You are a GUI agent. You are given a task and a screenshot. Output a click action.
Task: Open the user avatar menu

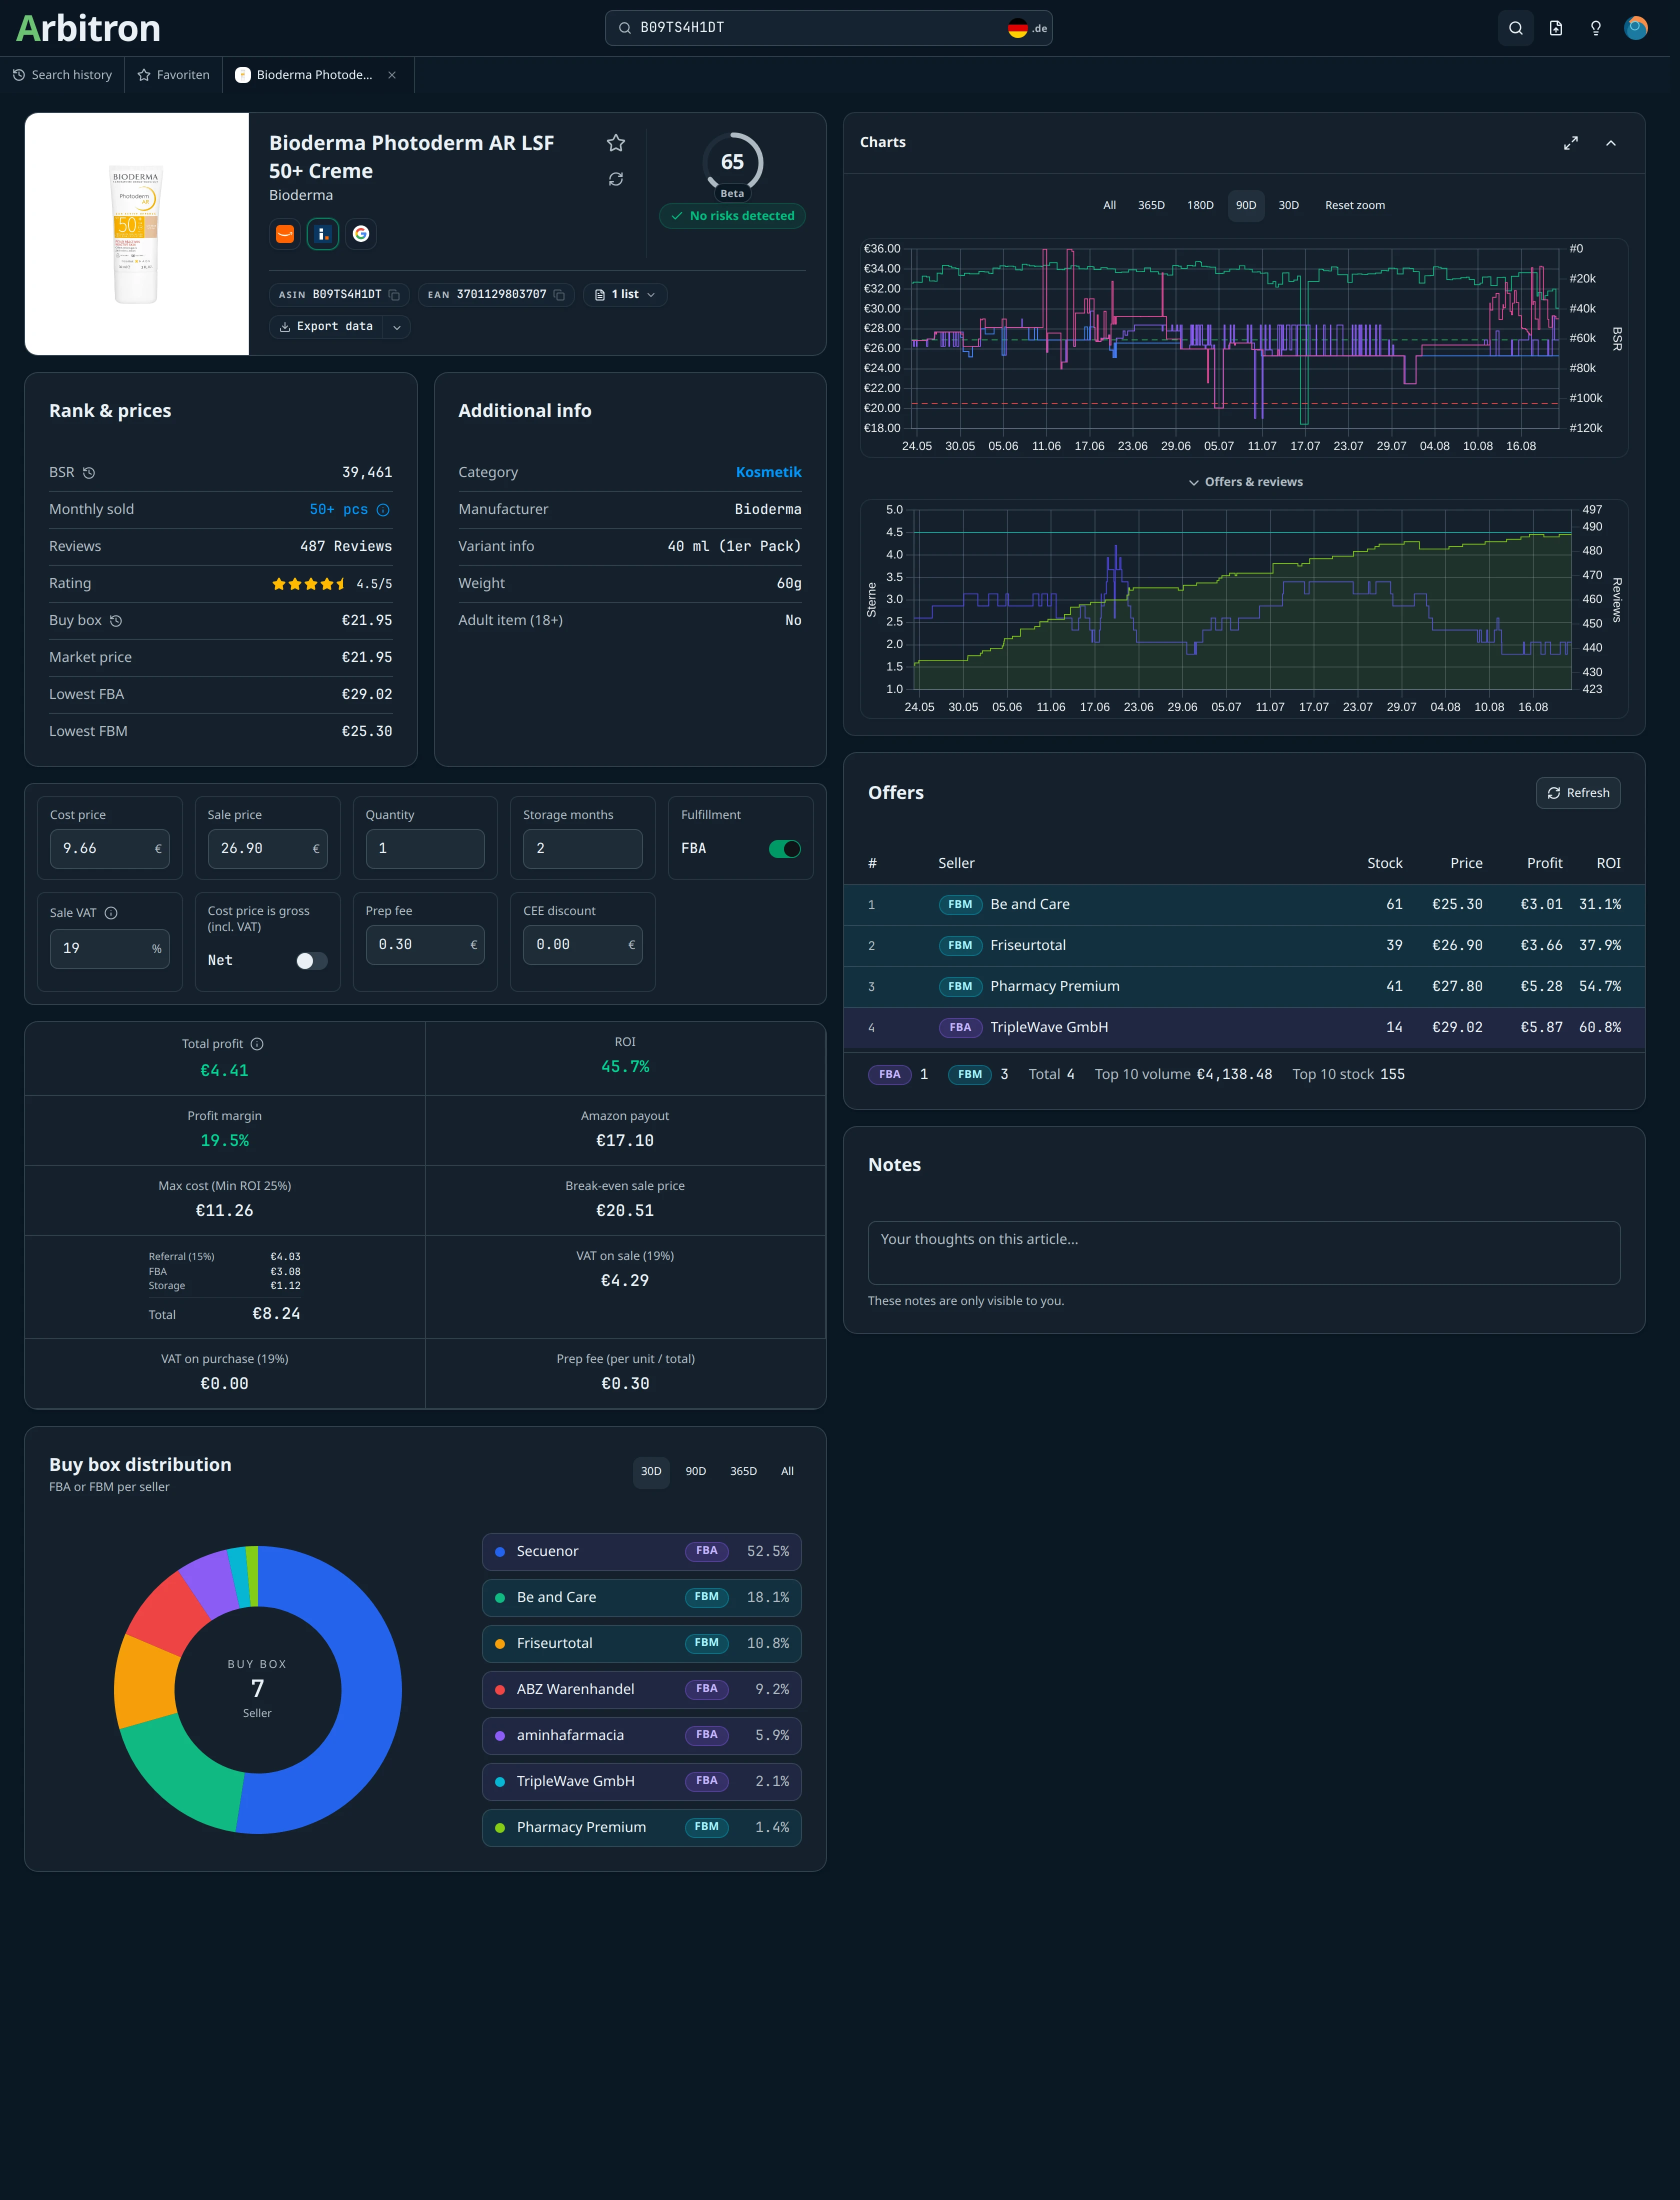[x=1635, y=28]
